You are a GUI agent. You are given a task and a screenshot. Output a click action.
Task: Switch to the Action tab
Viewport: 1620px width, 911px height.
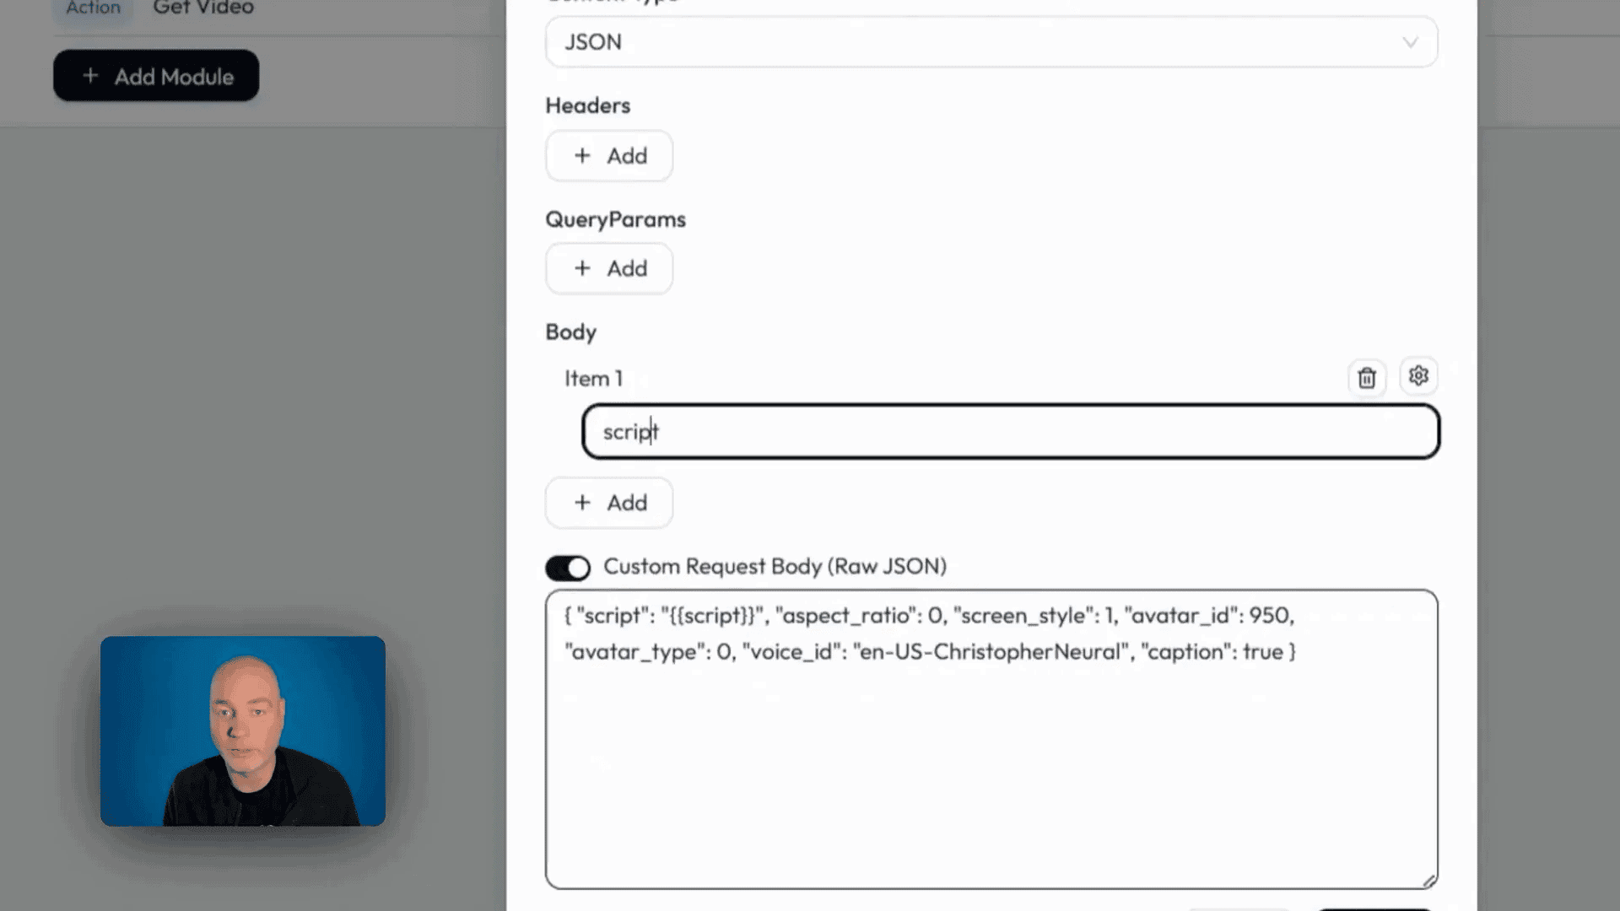coord(93,8)
